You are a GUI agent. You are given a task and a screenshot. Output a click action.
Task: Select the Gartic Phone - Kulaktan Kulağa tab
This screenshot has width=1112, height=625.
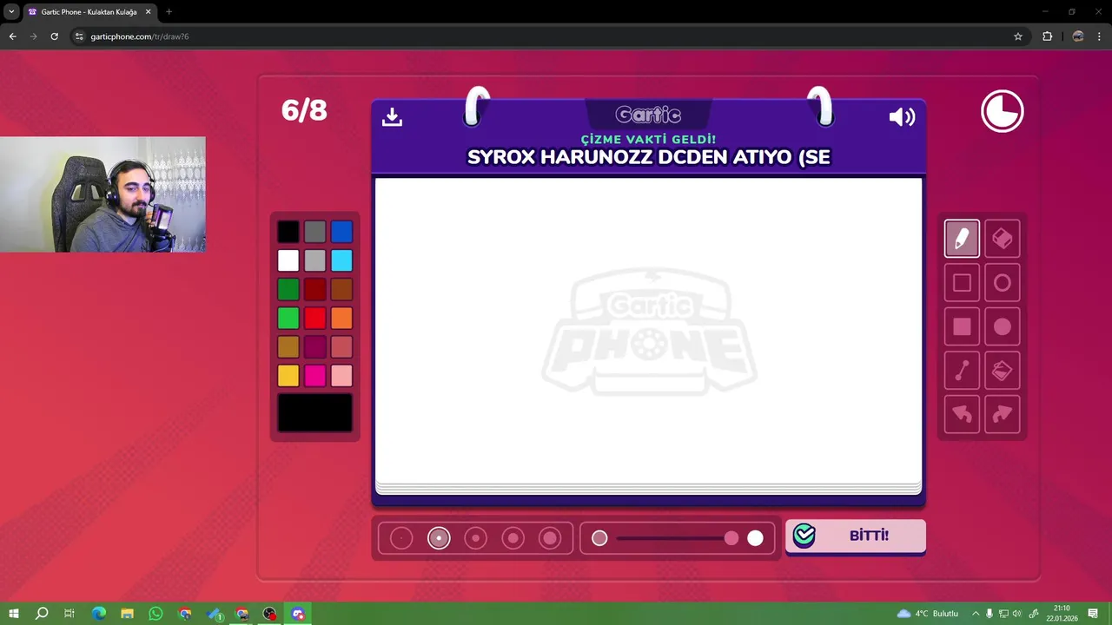tap(90, 12)
